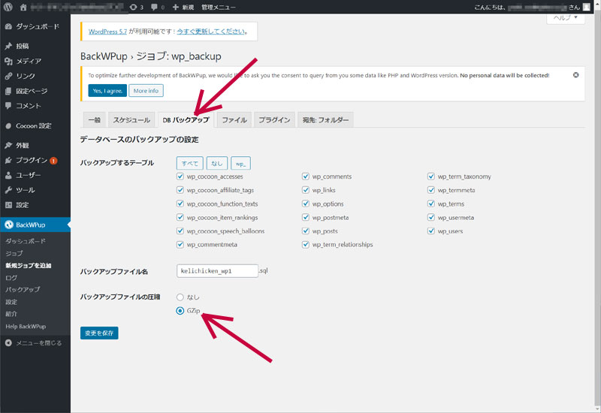Toggle wp_cocoon_accesses table checkbox

(180, 176)
